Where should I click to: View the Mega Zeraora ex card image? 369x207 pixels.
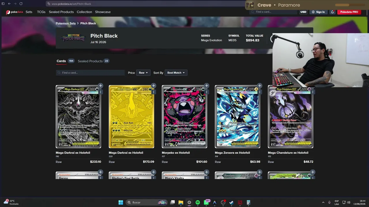click(238, 117)
